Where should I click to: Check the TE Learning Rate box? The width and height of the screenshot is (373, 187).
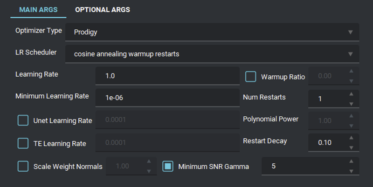[23, 143]
